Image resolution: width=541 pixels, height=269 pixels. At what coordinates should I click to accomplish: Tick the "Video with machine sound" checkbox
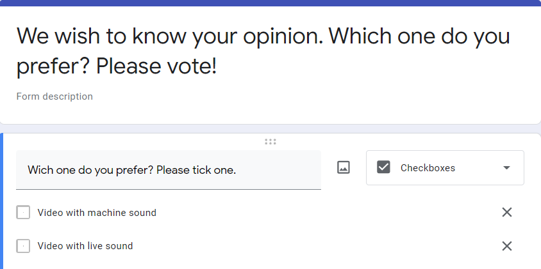(23, 213)
